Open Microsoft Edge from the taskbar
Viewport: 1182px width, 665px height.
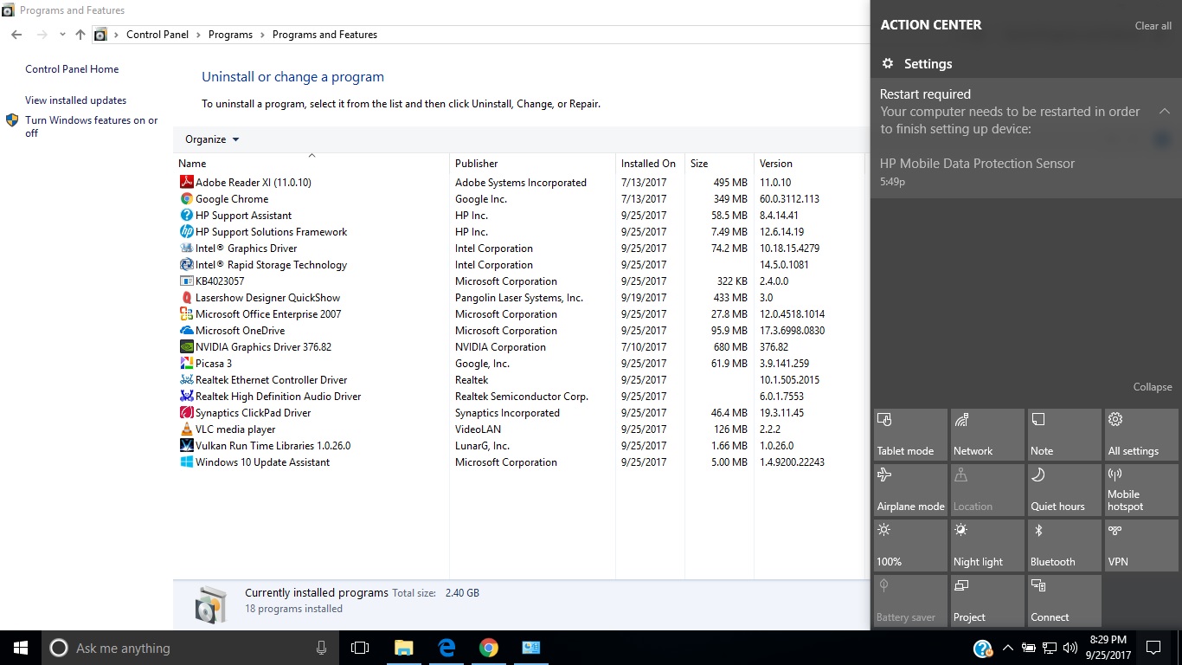coord(446,648)
